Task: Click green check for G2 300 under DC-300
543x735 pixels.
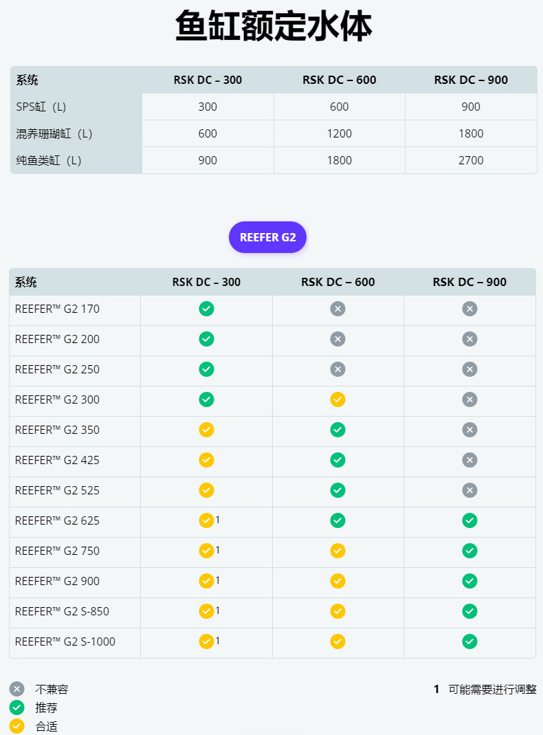Action: [207, 399]
